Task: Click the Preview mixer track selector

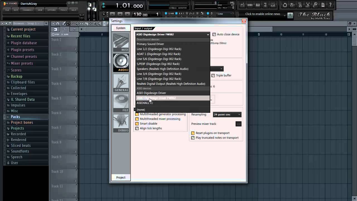Action: point(238,124)
